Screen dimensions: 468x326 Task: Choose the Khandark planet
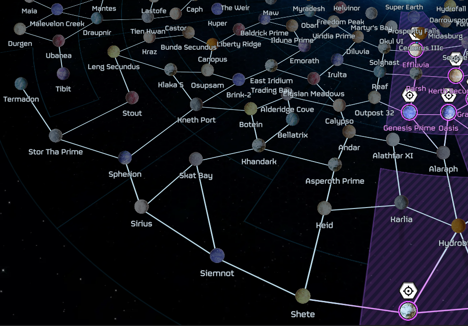click(x=259, y=145)
